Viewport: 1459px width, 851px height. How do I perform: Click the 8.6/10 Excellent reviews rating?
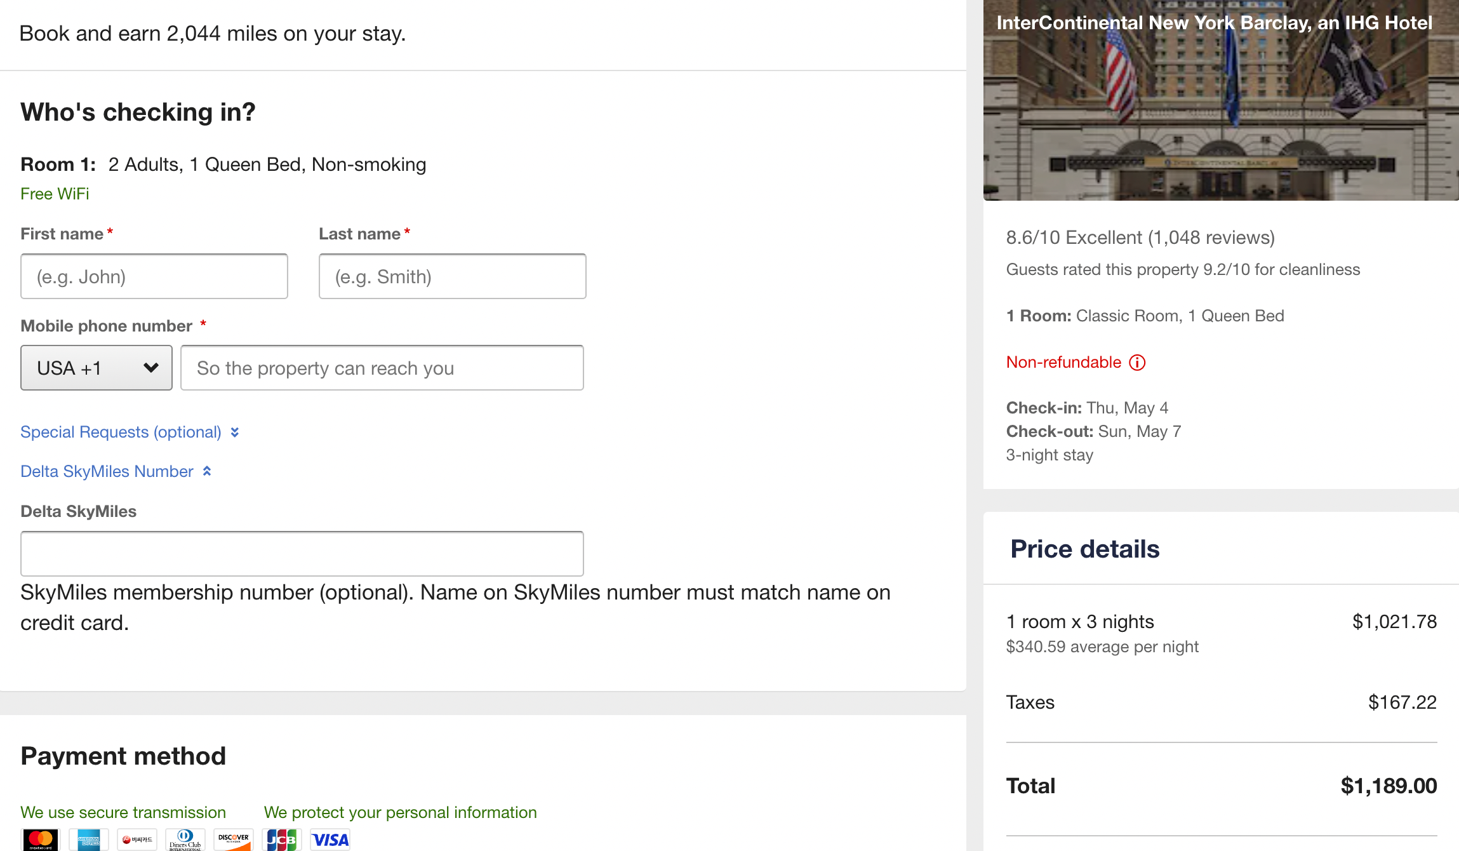coord(1140,238)
